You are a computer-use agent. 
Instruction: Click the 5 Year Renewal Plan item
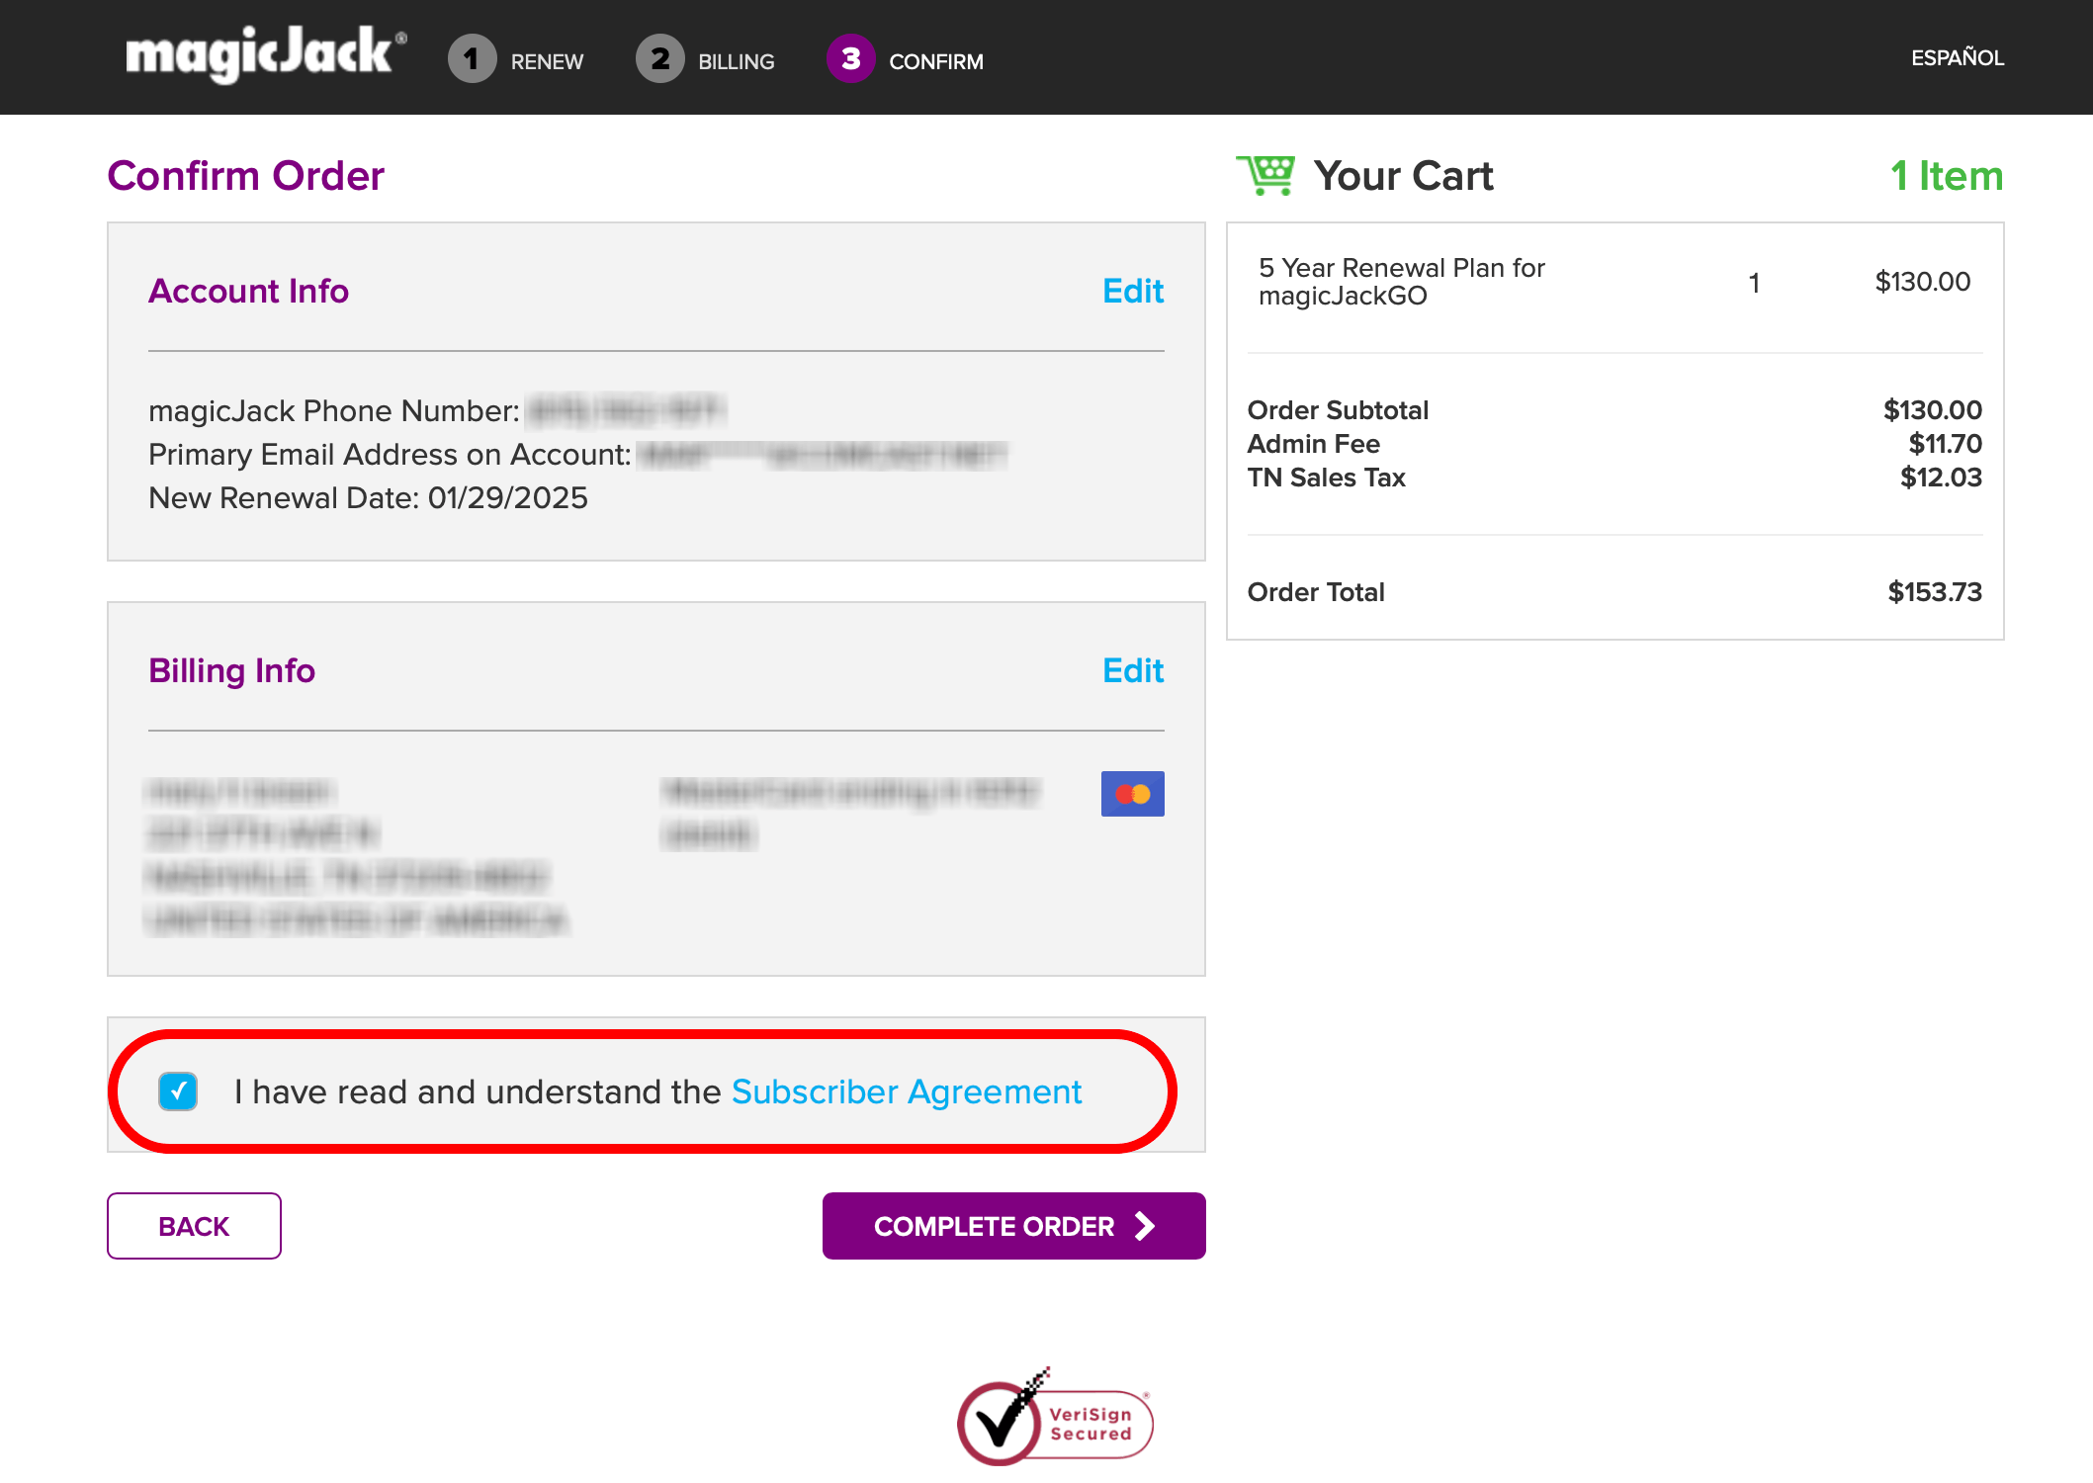click(x=1401, y=282)
